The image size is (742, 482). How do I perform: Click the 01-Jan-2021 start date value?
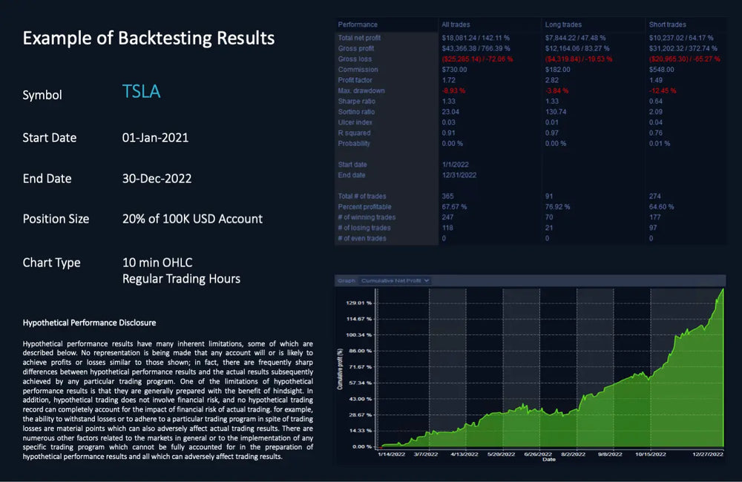(155, 138)
